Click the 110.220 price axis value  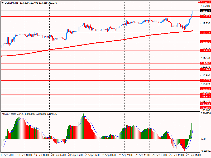tap(205, 84)
